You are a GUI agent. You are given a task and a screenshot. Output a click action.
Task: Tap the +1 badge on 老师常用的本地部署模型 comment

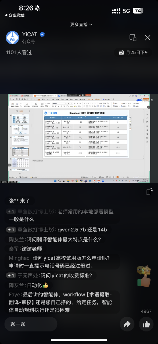(11, 211)
